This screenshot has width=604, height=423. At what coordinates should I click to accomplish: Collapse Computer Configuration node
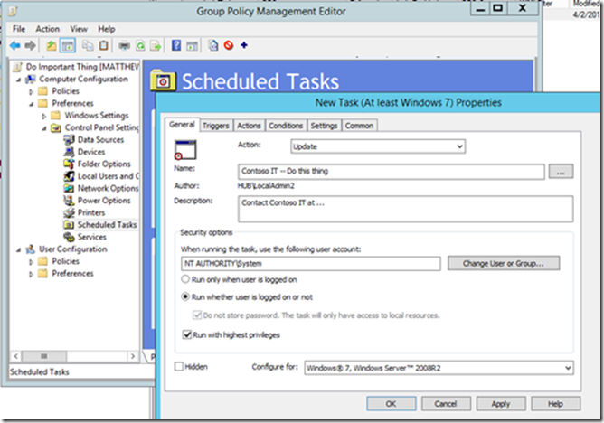click(x=18, y=80)
